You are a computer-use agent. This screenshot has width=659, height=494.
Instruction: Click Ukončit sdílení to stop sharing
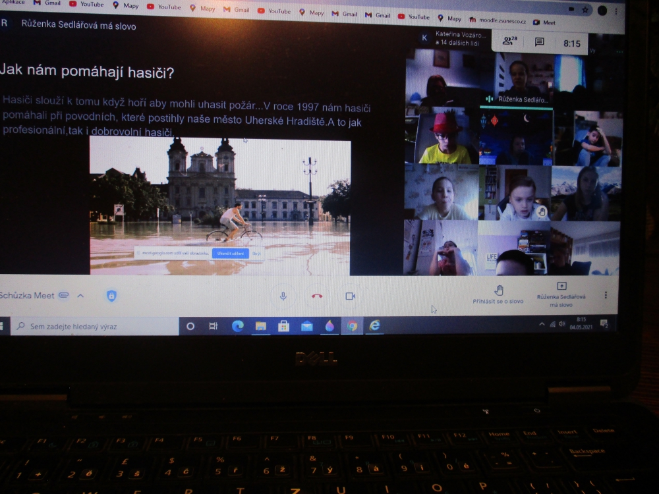[x=230, y=254]
